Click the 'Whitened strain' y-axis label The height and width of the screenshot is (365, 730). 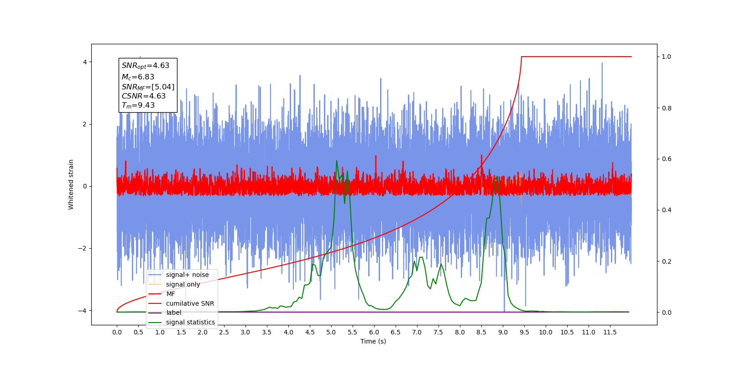[x=71, y=184]
